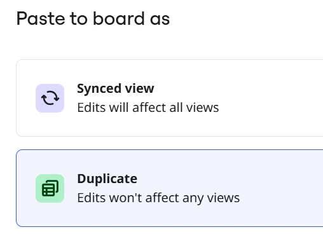Pick the option whose edits affect all views
323x239 pixels.
[170, 98]
